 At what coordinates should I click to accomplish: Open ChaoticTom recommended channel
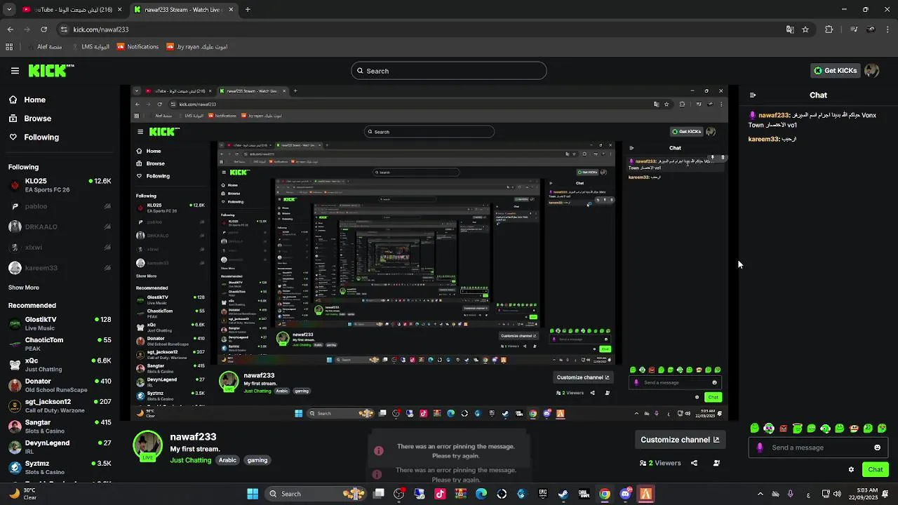point(59,344)
